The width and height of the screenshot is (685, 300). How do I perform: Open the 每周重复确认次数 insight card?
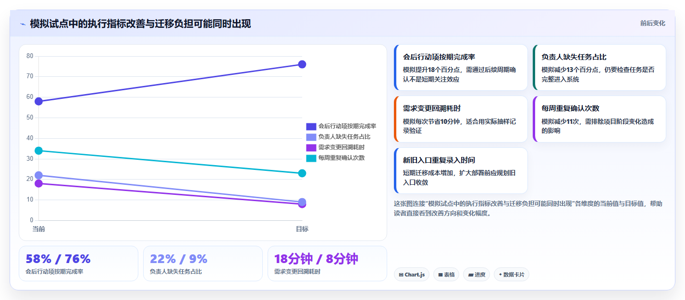pos(599,119)
